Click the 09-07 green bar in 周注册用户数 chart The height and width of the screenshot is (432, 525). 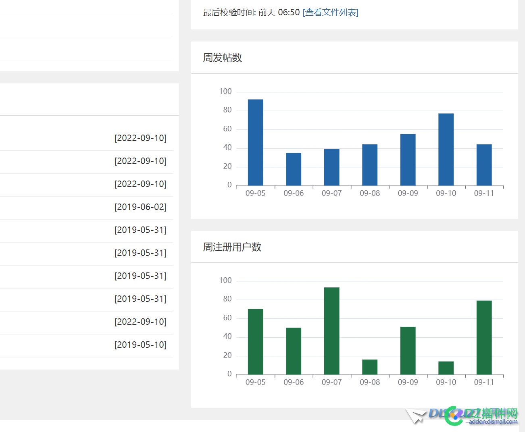point(332,331)
